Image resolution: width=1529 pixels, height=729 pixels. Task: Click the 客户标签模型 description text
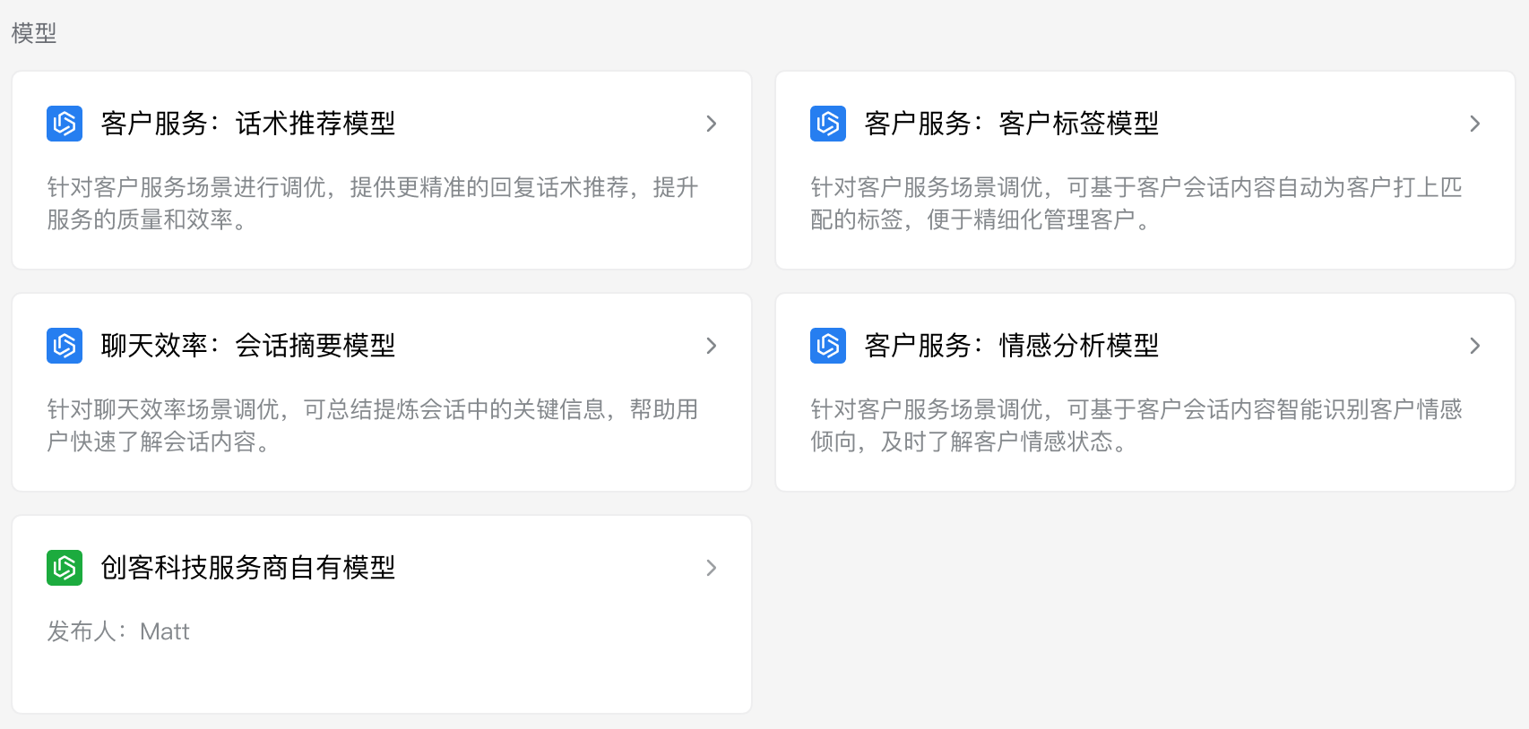tap(1136, 203)
